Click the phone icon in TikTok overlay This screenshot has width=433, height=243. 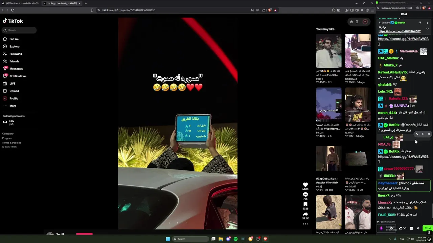(357, 22)
